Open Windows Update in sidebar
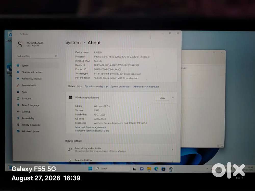 pos(37,131)
